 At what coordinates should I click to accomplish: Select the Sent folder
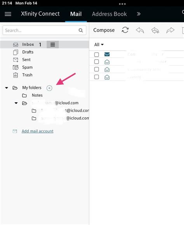(x=26, y=60)
